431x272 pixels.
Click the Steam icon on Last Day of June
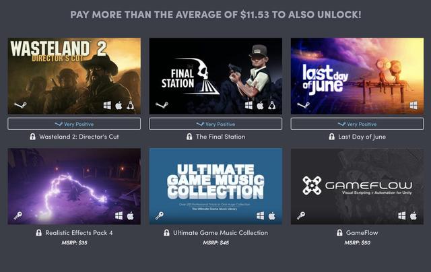coord(304,105)
